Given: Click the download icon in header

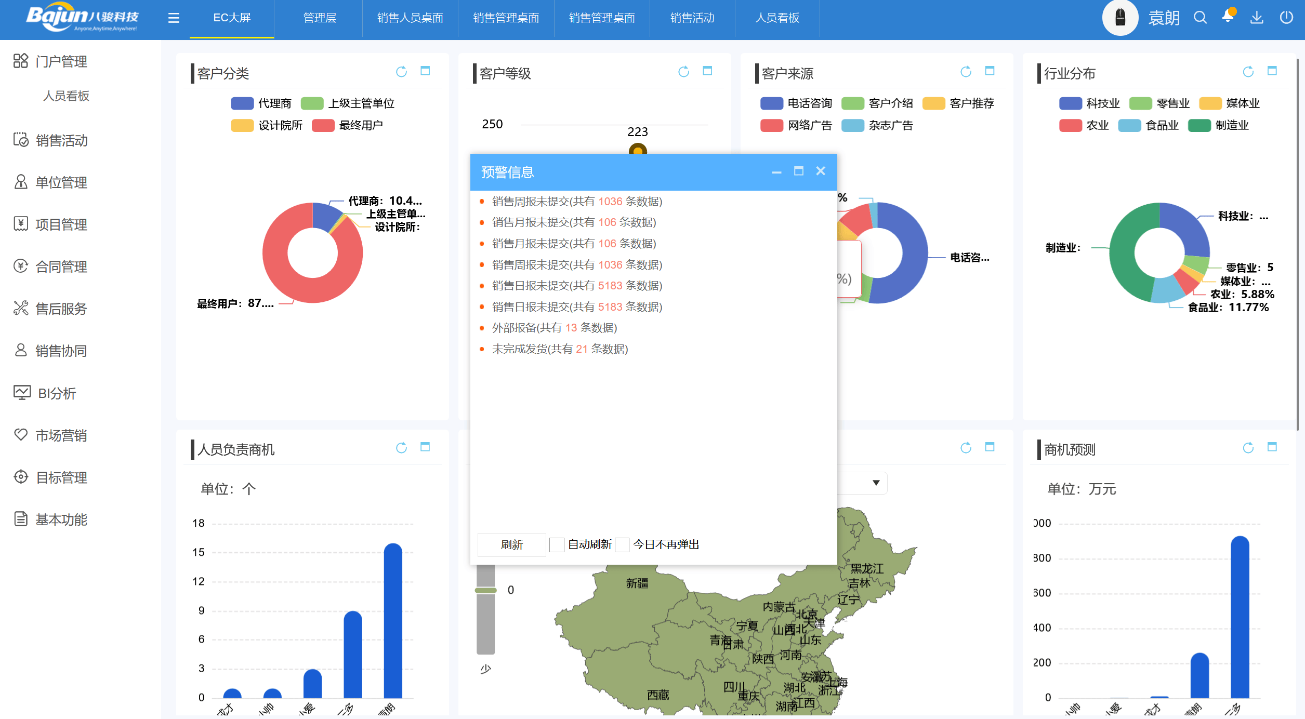Looking at the screenshot, I should click(x=1257, y=18).
